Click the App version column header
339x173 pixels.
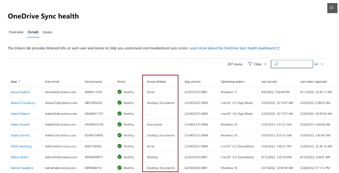192,82
